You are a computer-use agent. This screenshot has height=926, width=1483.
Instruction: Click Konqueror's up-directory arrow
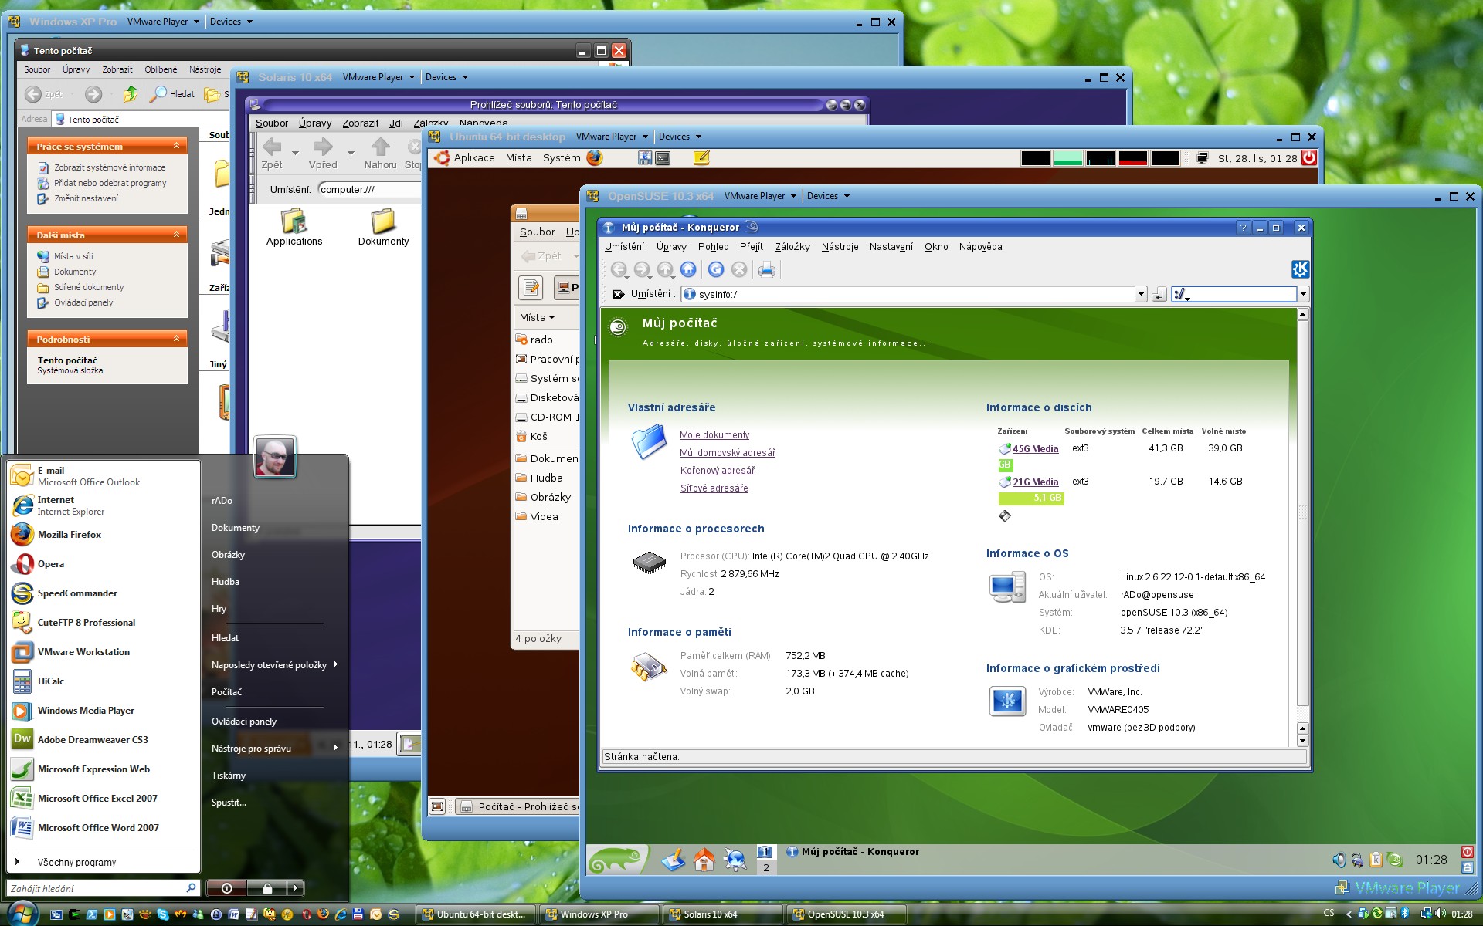pos(665,269)
